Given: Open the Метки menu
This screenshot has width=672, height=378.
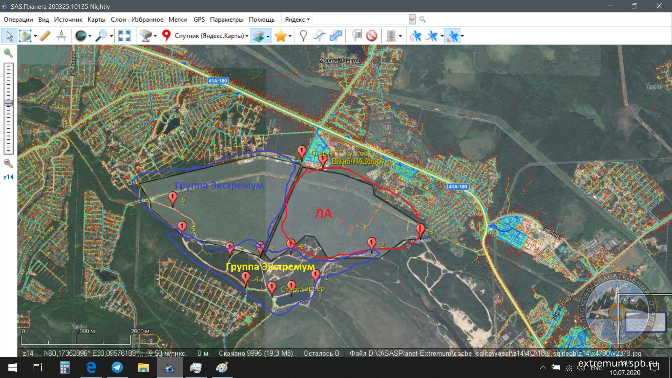Looking at the screenshot, I should (x=177, y=20).
